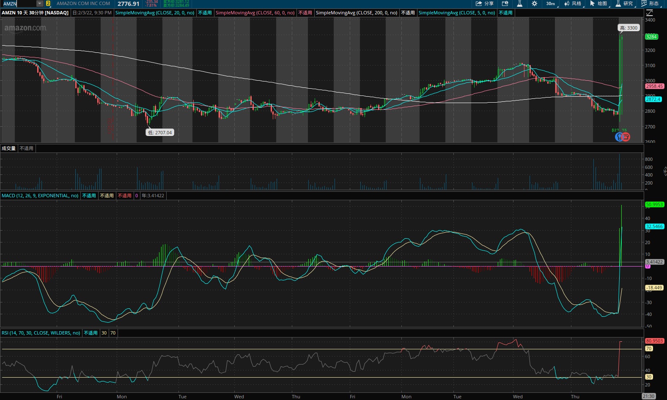Click the green 50.9953 MACD axis tag

click(x=654, y=204)
